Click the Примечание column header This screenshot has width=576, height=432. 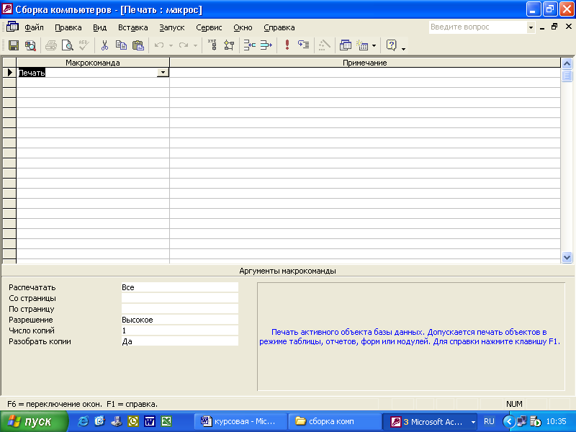click(x=365, y=63)
